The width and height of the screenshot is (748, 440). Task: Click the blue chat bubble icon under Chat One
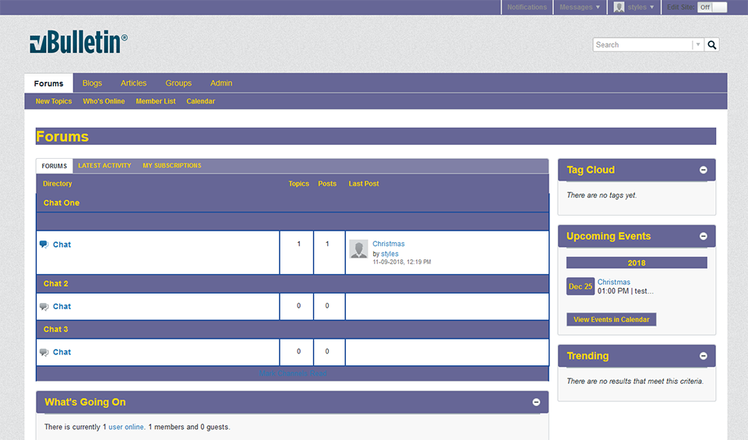(x=44, y=245)
